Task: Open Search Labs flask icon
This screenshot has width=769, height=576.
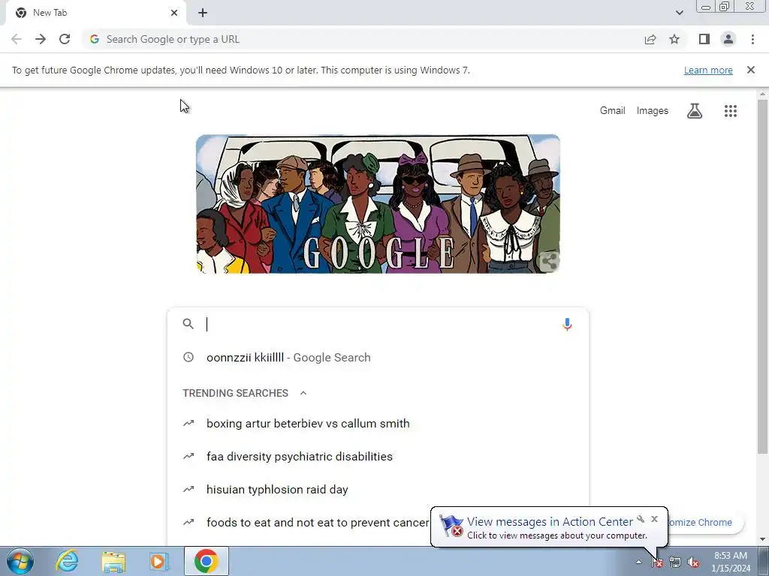Action: pos(695,111)
